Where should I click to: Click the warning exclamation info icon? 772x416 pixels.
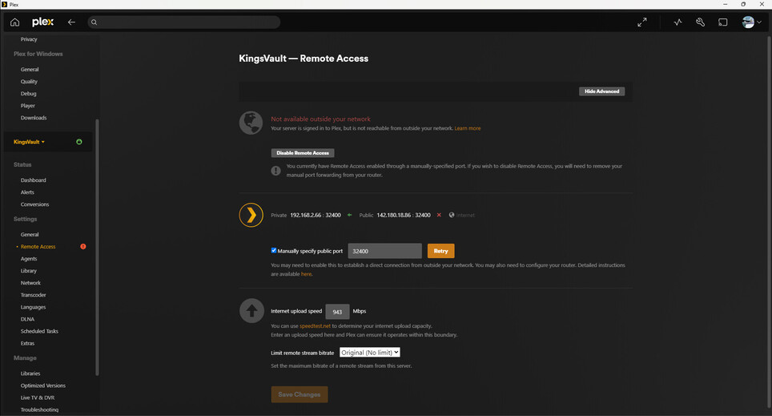275,171
